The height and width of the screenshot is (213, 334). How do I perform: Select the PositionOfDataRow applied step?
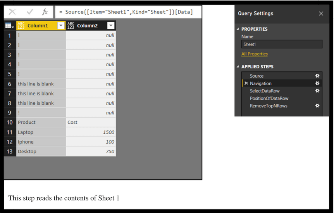pos(269,98)
